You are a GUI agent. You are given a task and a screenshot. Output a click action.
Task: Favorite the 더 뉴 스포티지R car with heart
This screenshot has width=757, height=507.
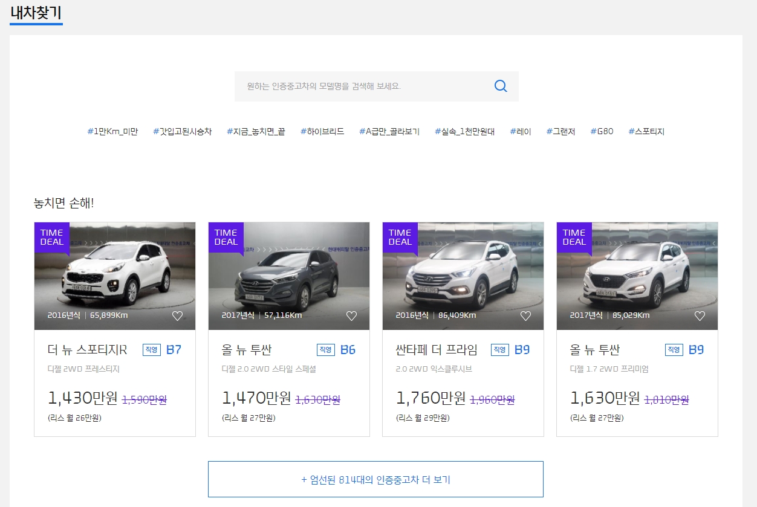(177, 315)
